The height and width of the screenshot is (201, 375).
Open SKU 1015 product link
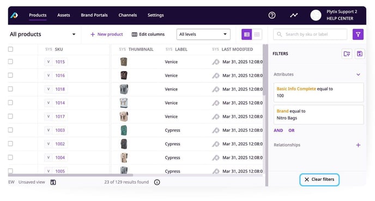tap(60, 62)
